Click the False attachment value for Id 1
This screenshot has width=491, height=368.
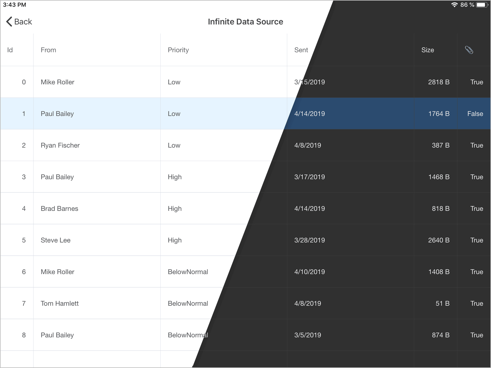(x=475, y=114)
